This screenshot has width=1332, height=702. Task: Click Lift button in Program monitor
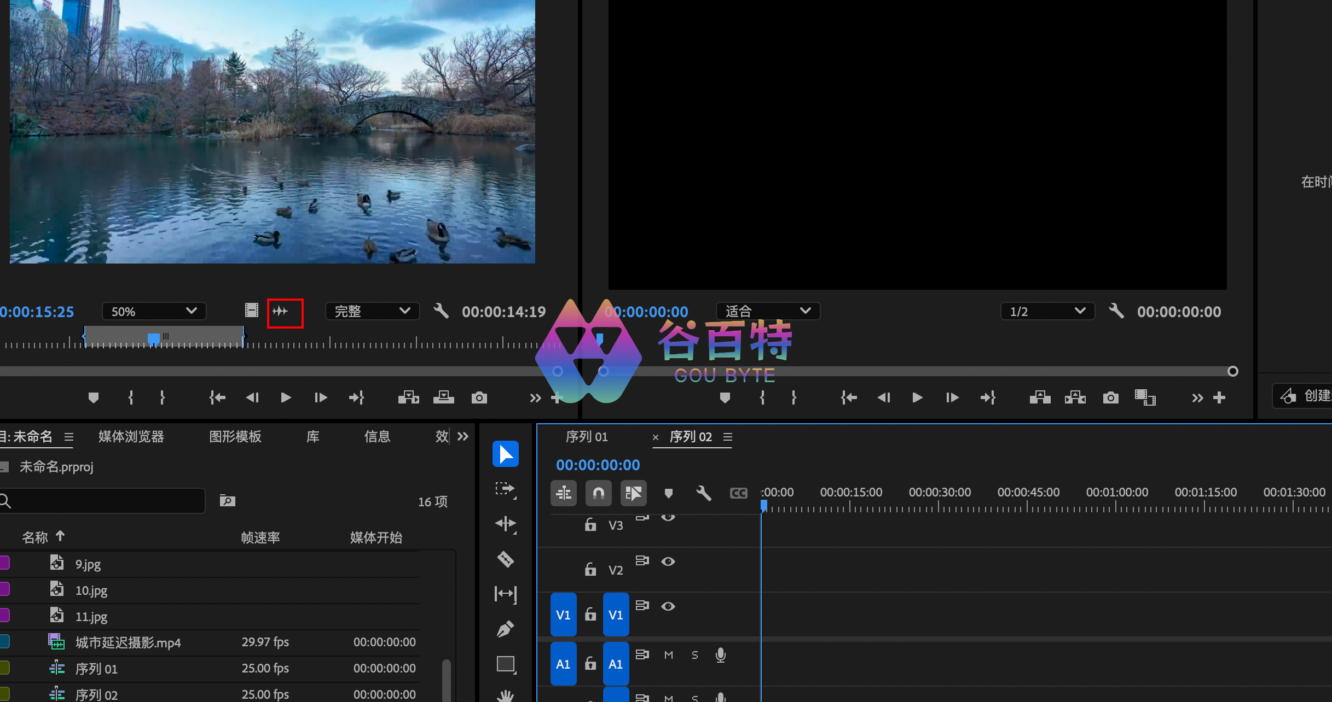(x=1040, y=397)
